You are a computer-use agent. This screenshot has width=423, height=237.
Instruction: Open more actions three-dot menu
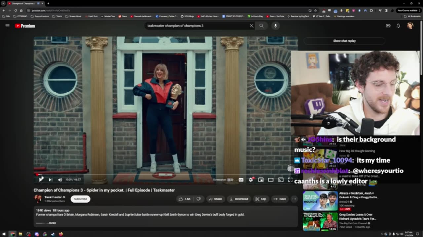tap(294, 199)
